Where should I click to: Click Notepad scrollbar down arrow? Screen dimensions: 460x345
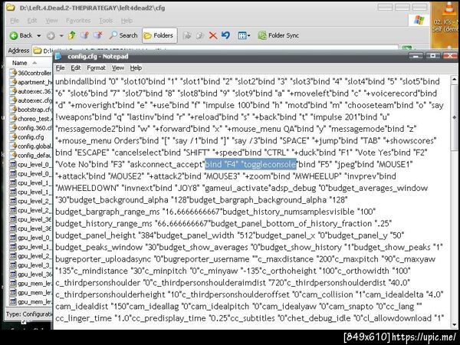(x=454, y=324)
